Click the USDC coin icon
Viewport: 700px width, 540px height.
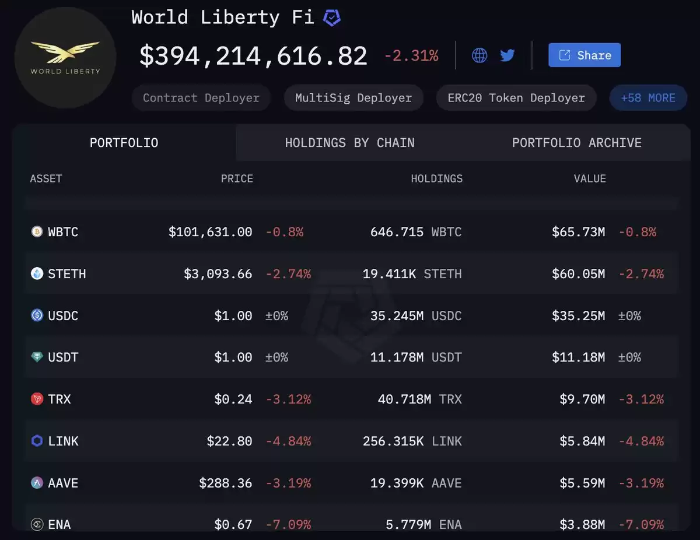(x=37, y=315)
